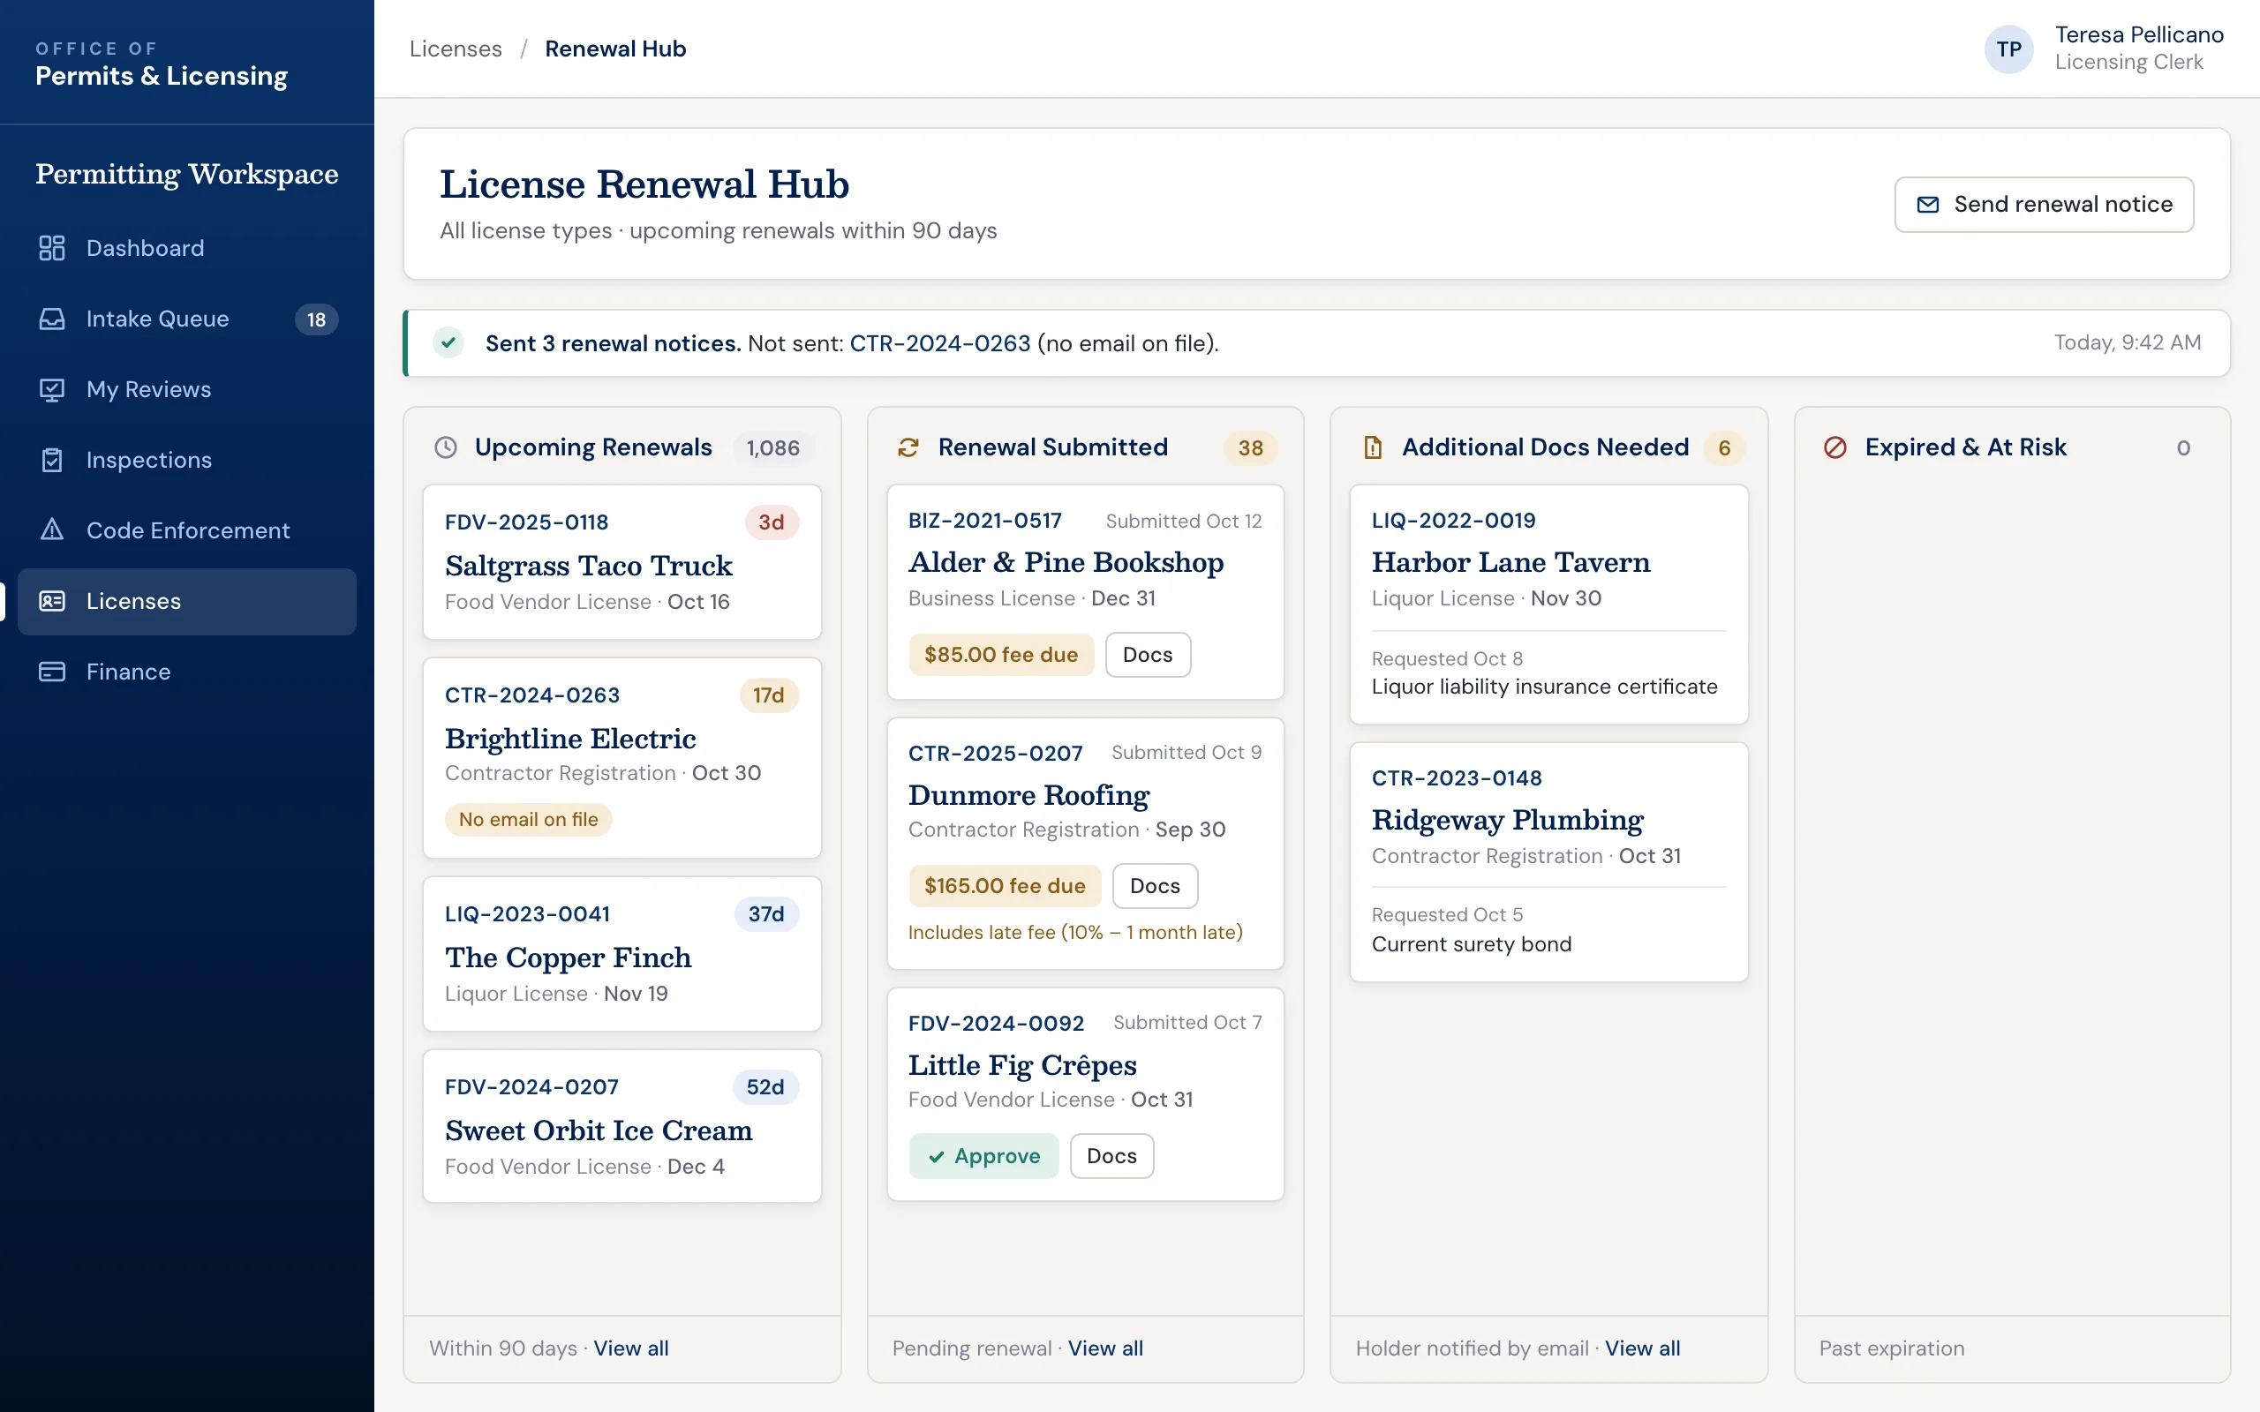Open Saltgrass Taco Truck card
This screenshot has width=2260, height=1412.
click(622, 562)
